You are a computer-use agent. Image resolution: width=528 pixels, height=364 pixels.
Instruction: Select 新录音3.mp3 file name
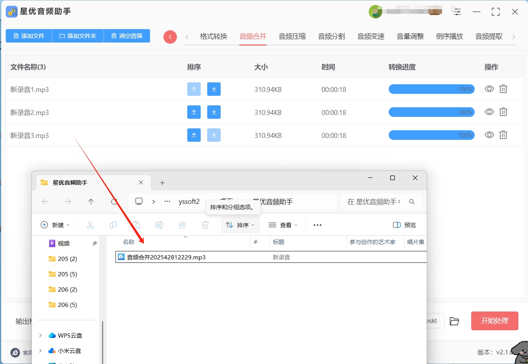pyautogui.click(x=30, y=136)
